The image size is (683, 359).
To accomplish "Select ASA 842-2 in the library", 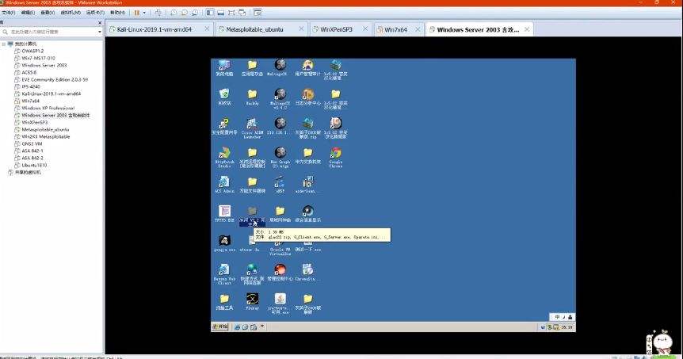I will 32,158.
